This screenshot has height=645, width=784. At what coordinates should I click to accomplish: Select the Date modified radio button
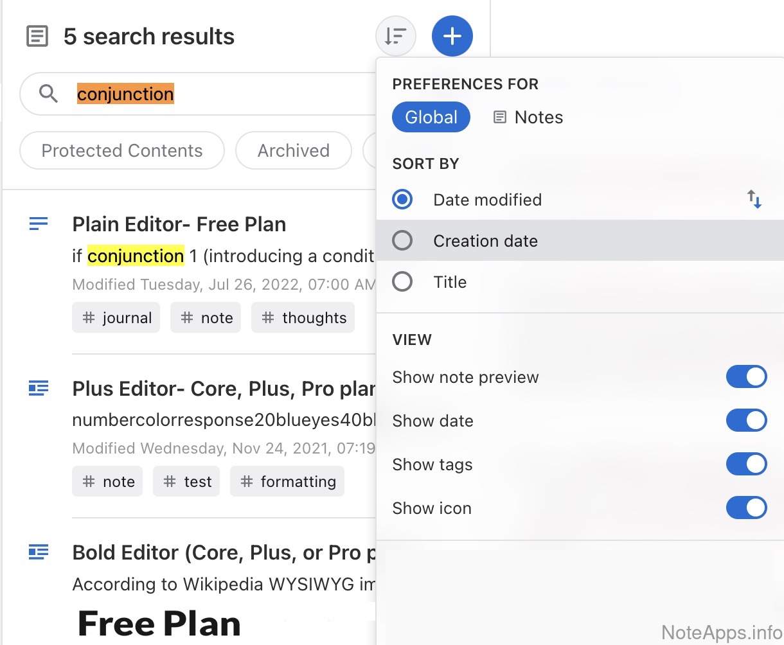(403, 200)
